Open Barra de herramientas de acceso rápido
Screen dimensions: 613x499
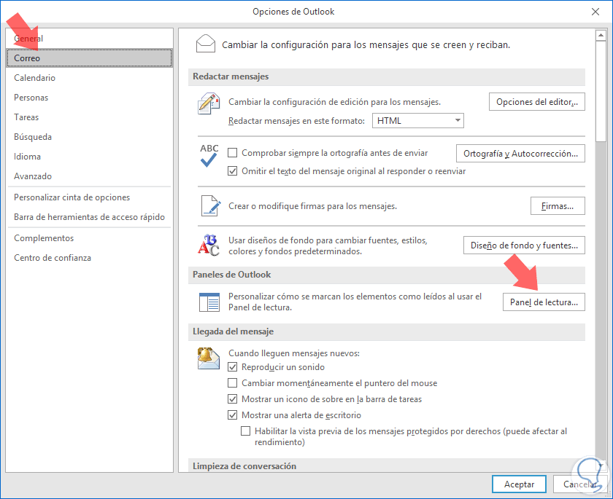(x=89, y=217)
